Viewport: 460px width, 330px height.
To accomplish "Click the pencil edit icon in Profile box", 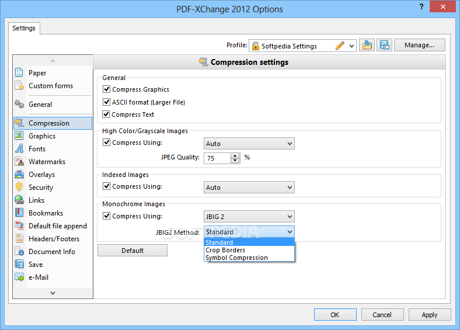I will click(x=340, y=46).
